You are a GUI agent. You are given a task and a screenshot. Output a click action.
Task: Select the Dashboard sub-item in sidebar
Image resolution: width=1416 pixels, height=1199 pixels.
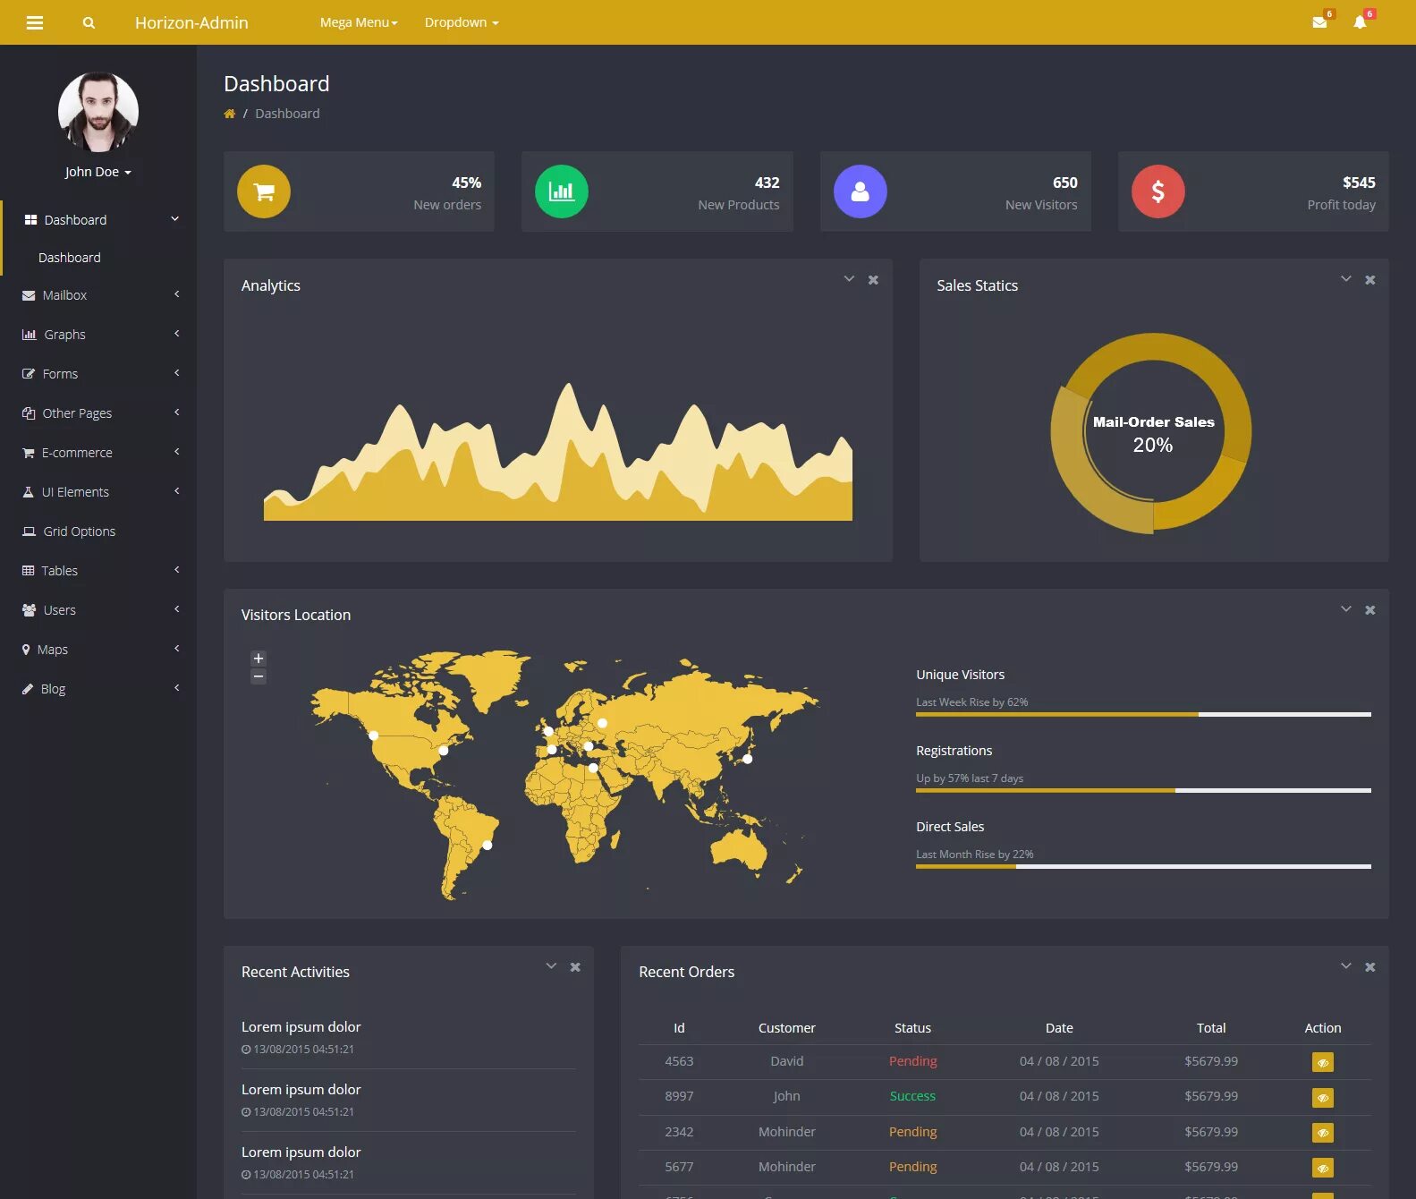tap(70, 258)
